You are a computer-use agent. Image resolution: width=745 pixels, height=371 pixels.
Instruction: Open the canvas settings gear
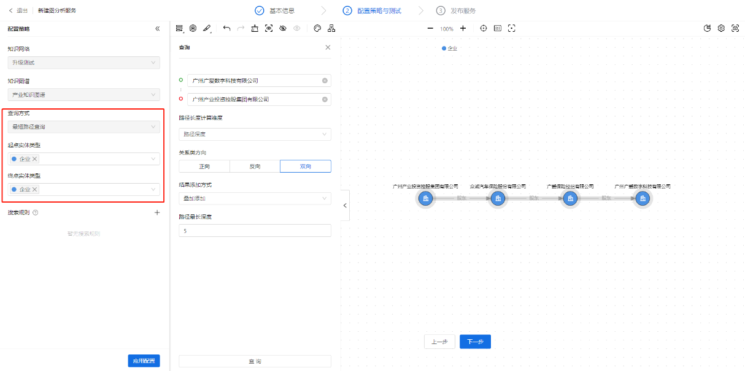[x=721, y=28]
